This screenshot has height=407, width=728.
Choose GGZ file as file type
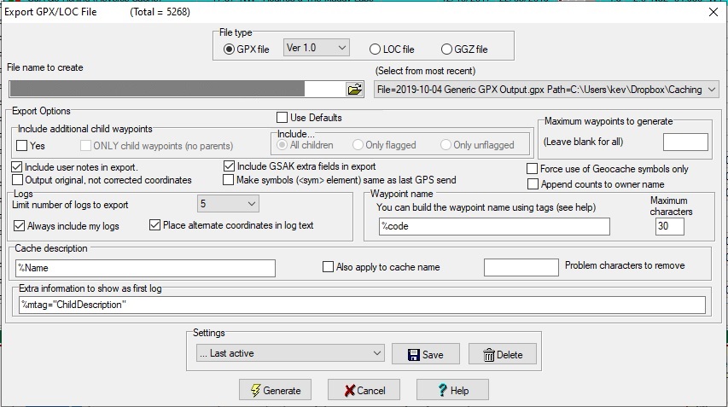(x=446, y=49)
